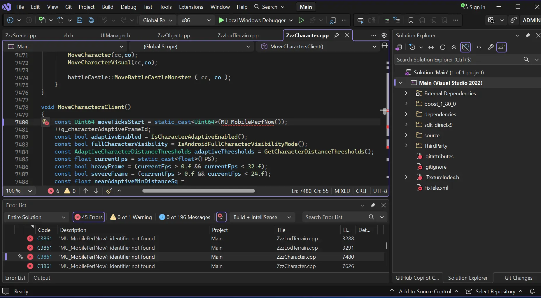Switch to the UIManager.h tab
The width and height of the screenshot is (541, 298).
click(115, 35)
